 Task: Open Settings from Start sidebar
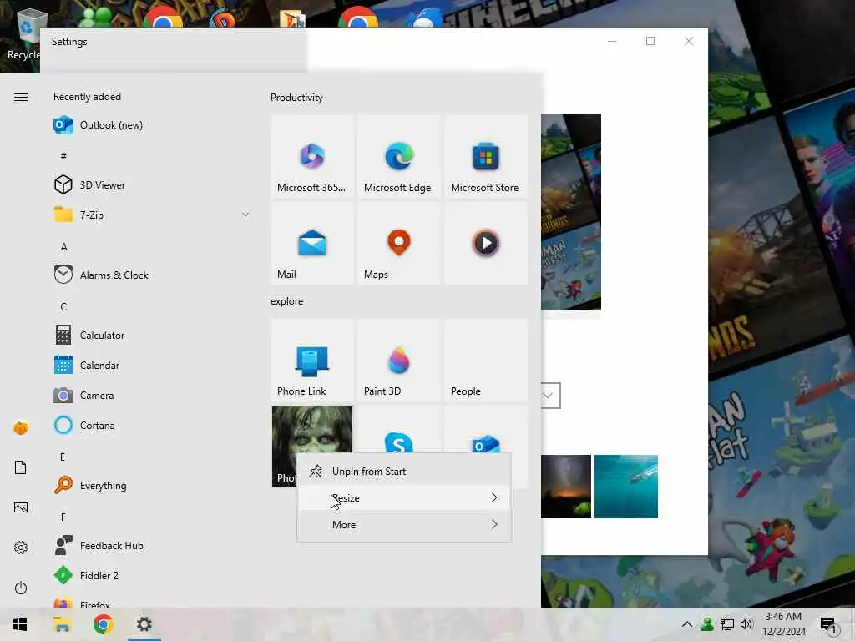coord(21,548)
